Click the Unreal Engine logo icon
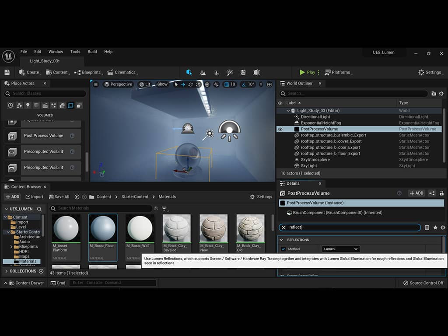Viewport: 448px width, 336px height. point(9,56)
